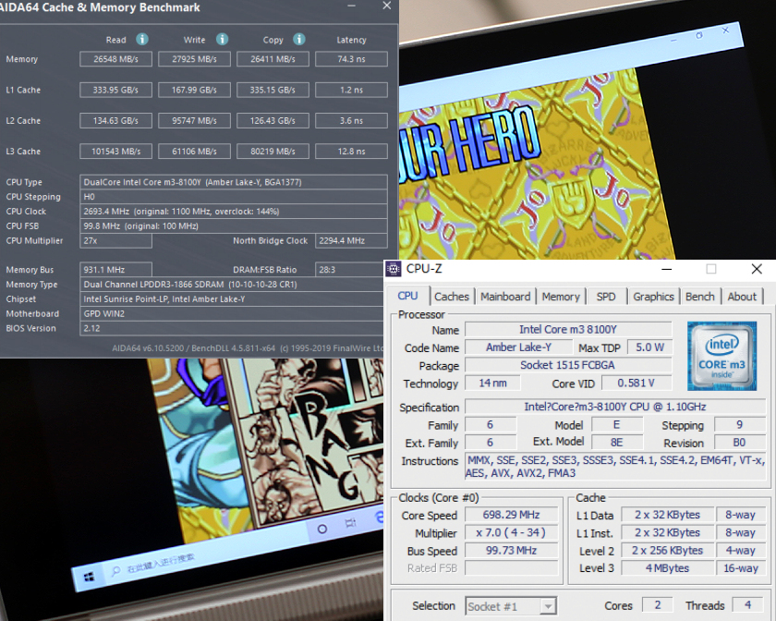Click the Technology value 14 nm
The width and height of the screenshot is (776, 621).
click(492, 383)
